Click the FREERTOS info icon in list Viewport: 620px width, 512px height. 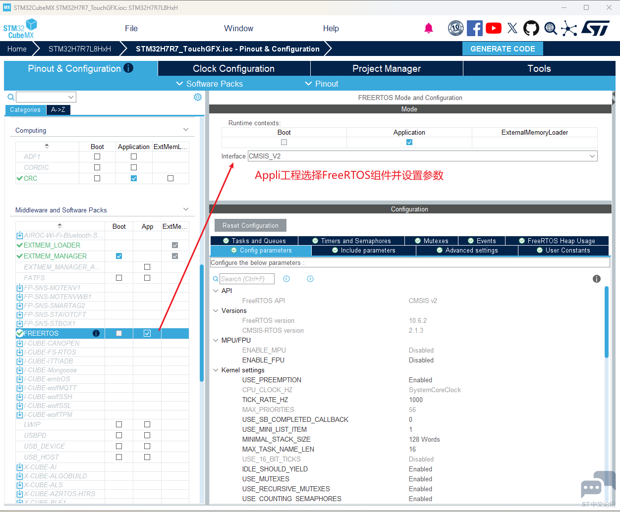[x=96, y=333]
